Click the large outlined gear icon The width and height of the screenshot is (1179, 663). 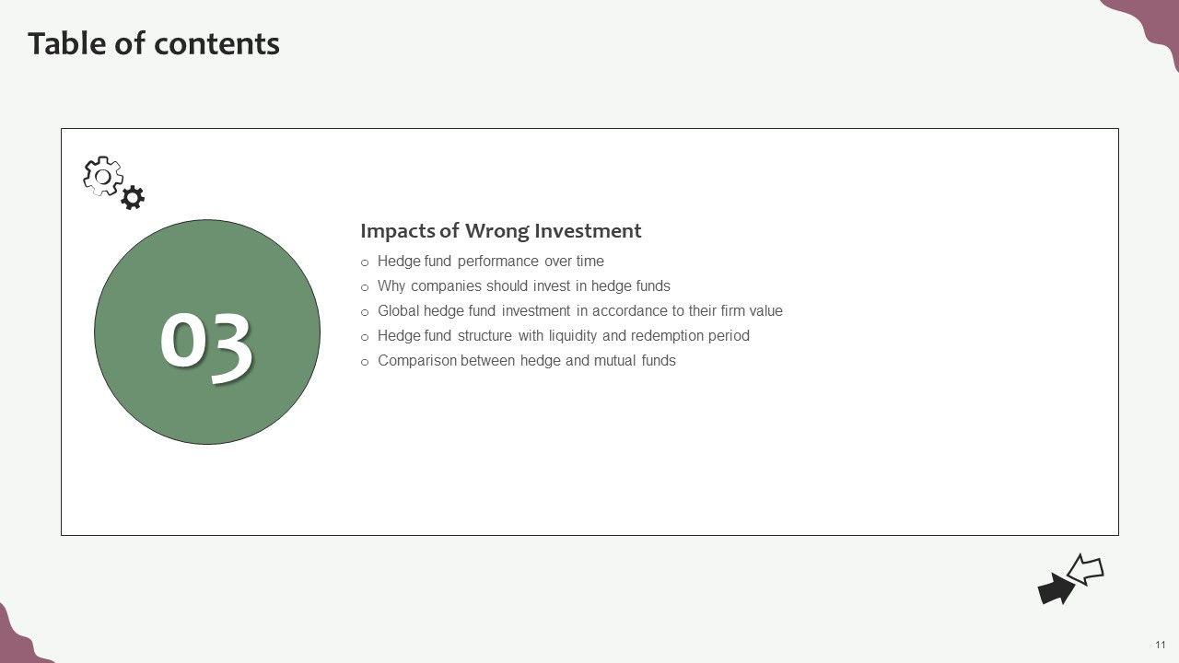tap(102, 176)
